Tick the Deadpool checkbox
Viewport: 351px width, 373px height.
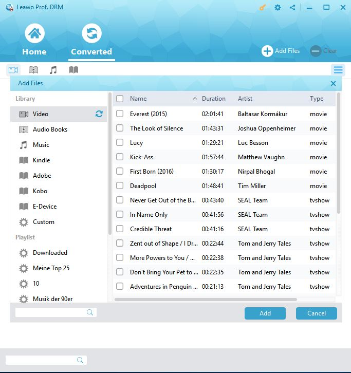pos(120,186)
